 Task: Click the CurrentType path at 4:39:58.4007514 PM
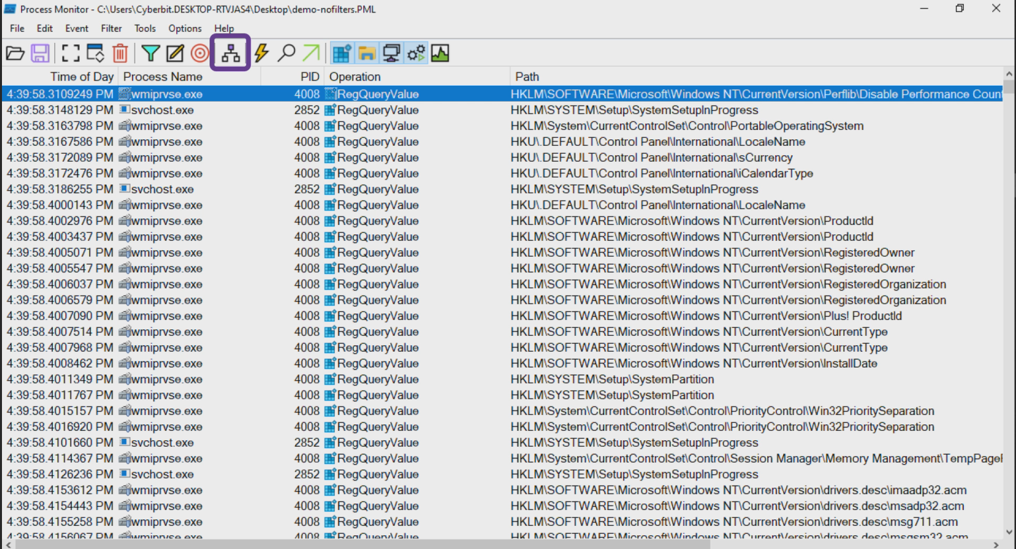pyautogui.click(x=699, y=332)
